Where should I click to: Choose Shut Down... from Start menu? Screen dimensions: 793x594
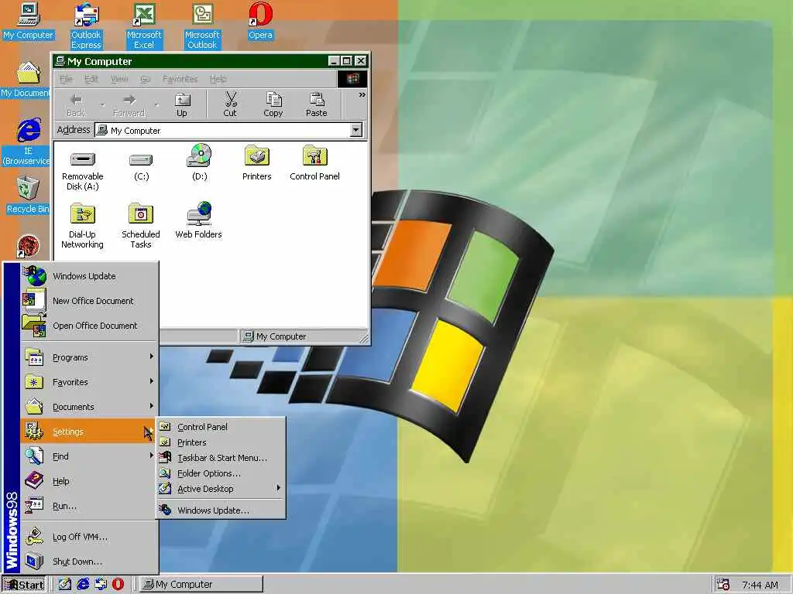pos(90,562)
